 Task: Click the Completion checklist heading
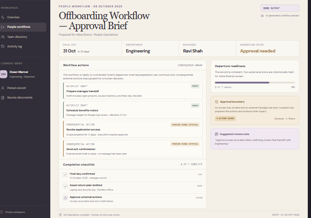(79, 165)
